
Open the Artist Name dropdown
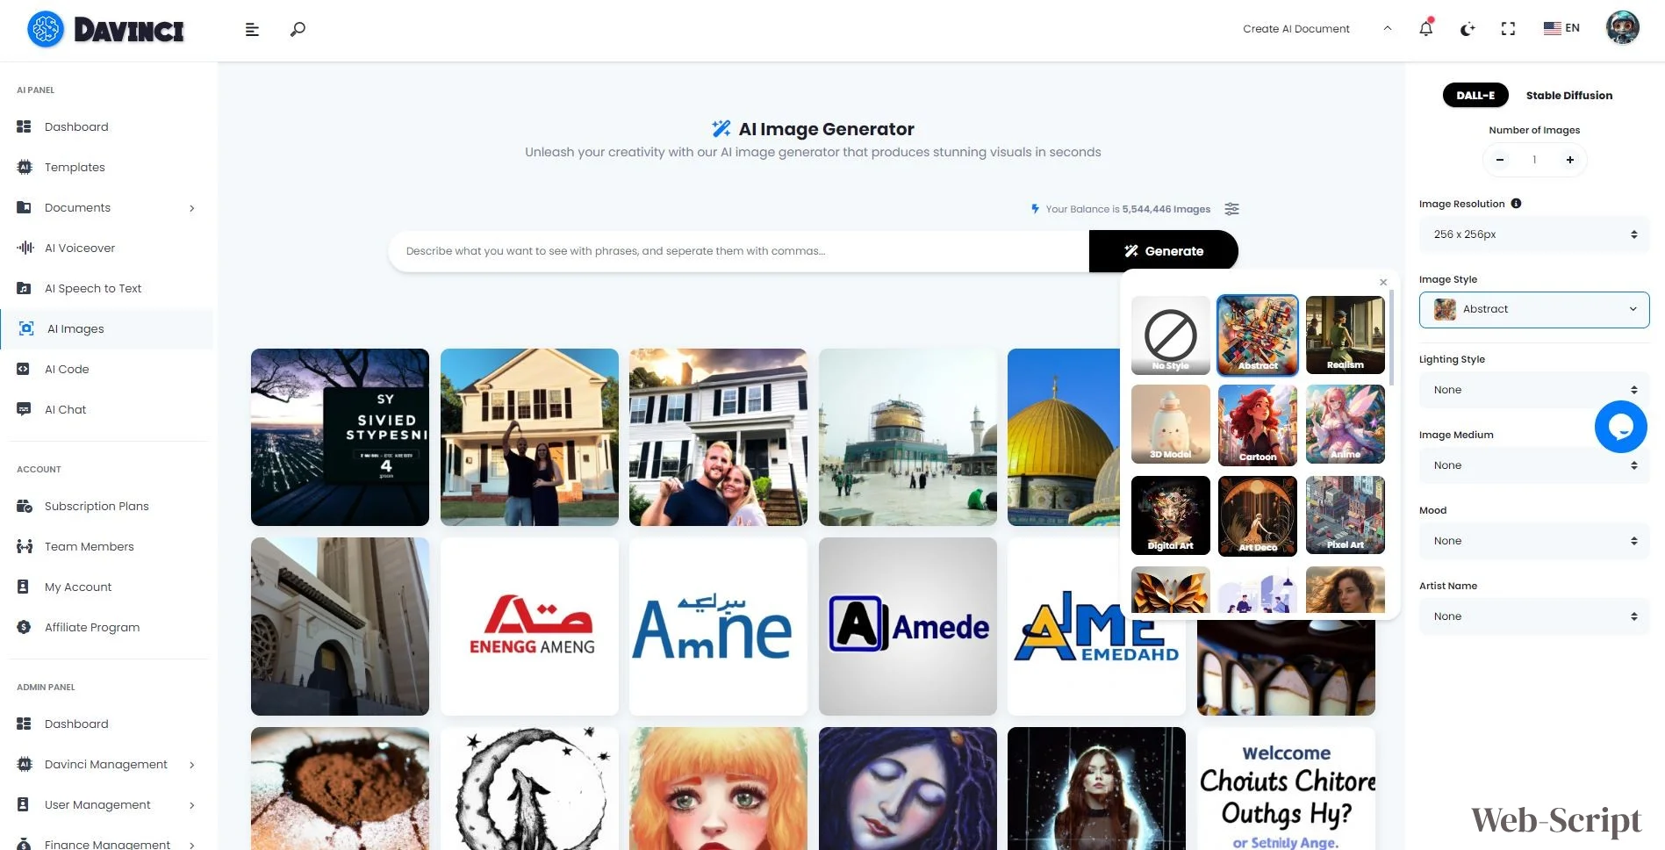[x=1534, y=616]
